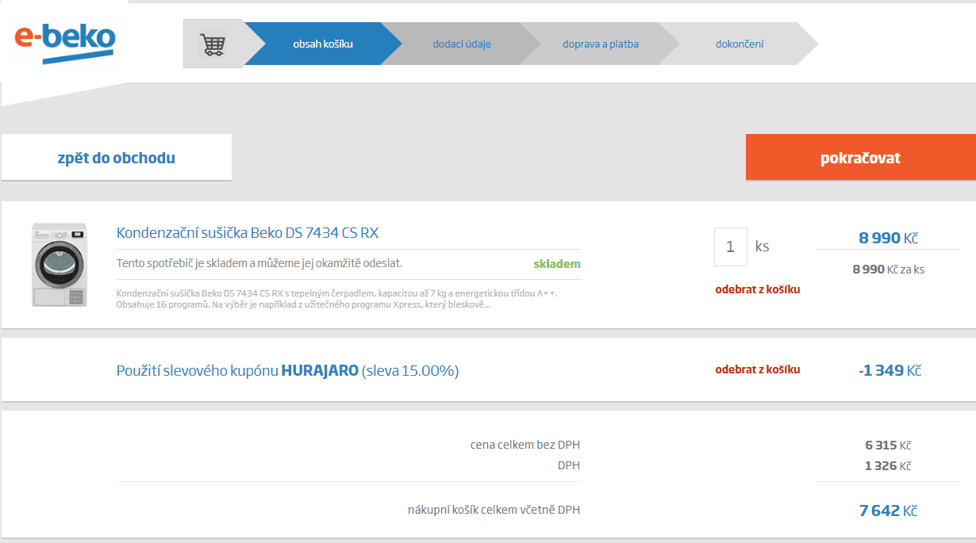Click the dryer price '8 990 Kč' total
This screenshot has width=976, height=543.
pyautogui.click(x=888, y=238)
